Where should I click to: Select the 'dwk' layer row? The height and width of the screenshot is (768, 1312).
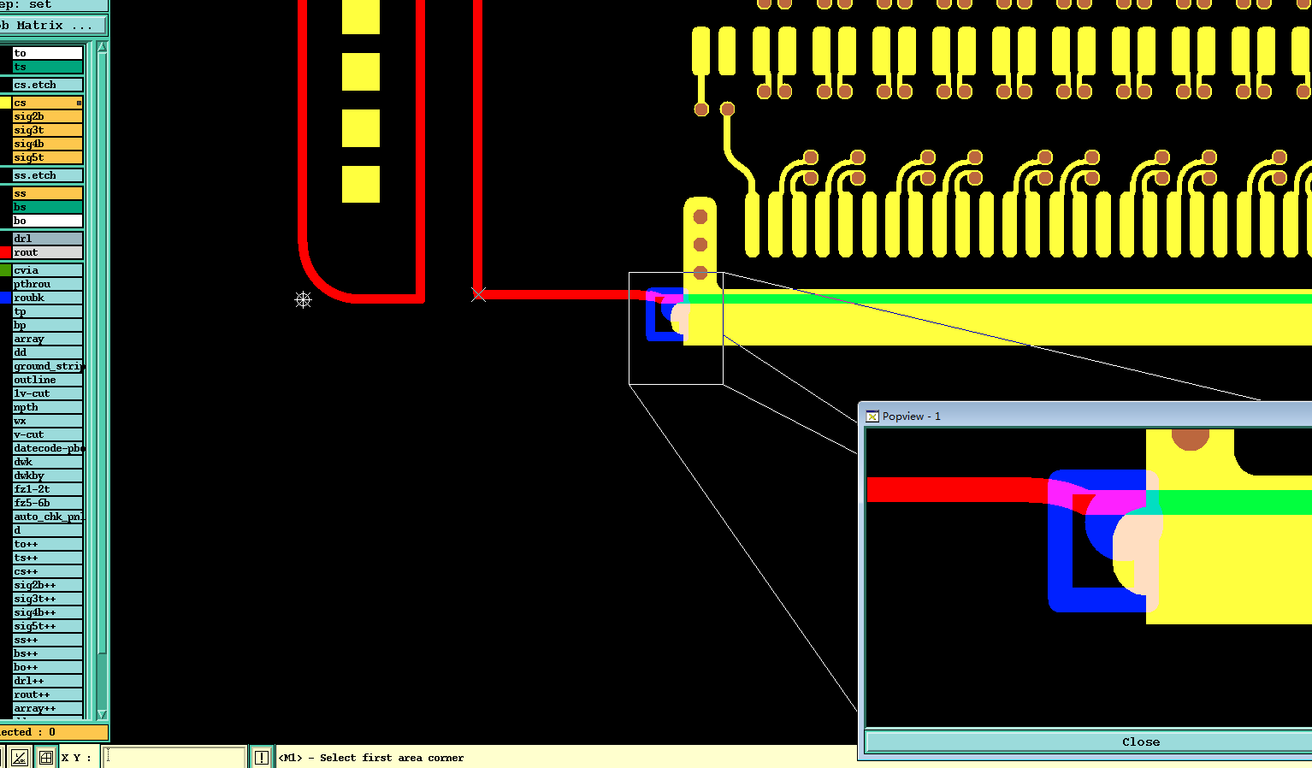pos(48,462)
